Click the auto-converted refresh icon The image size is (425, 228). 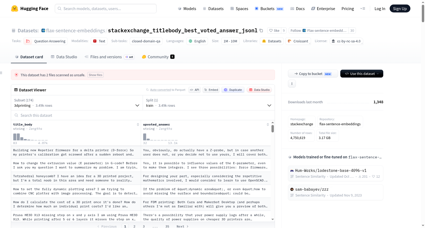[147, 90]
